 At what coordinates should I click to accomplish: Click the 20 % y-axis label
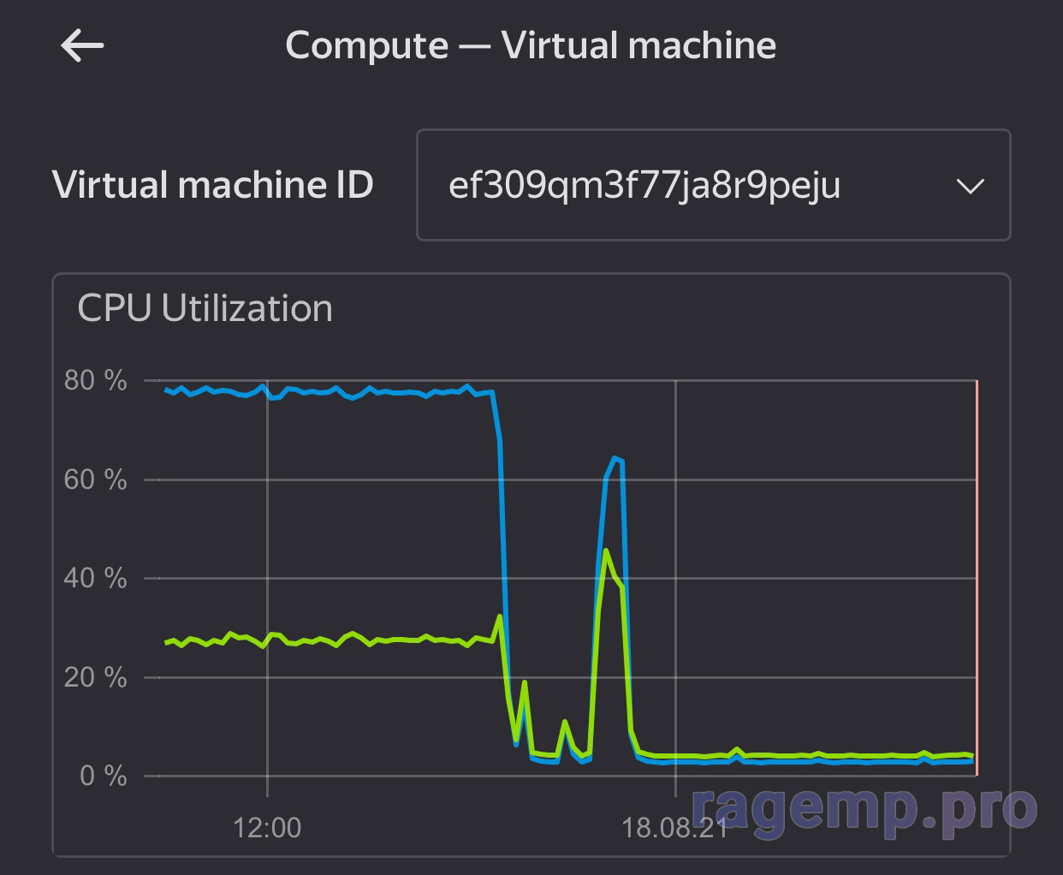click(95, 677)
